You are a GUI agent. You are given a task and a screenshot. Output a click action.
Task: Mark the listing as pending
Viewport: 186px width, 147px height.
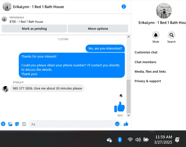pyautogui.click(x=34, y=29)
